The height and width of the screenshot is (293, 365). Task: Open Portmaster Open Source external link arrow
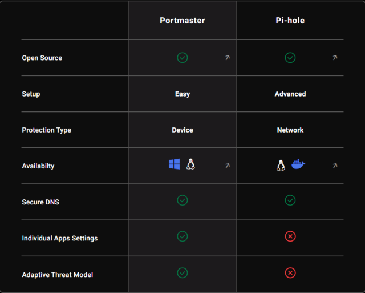pyautogui.click(x=228, y=58)
